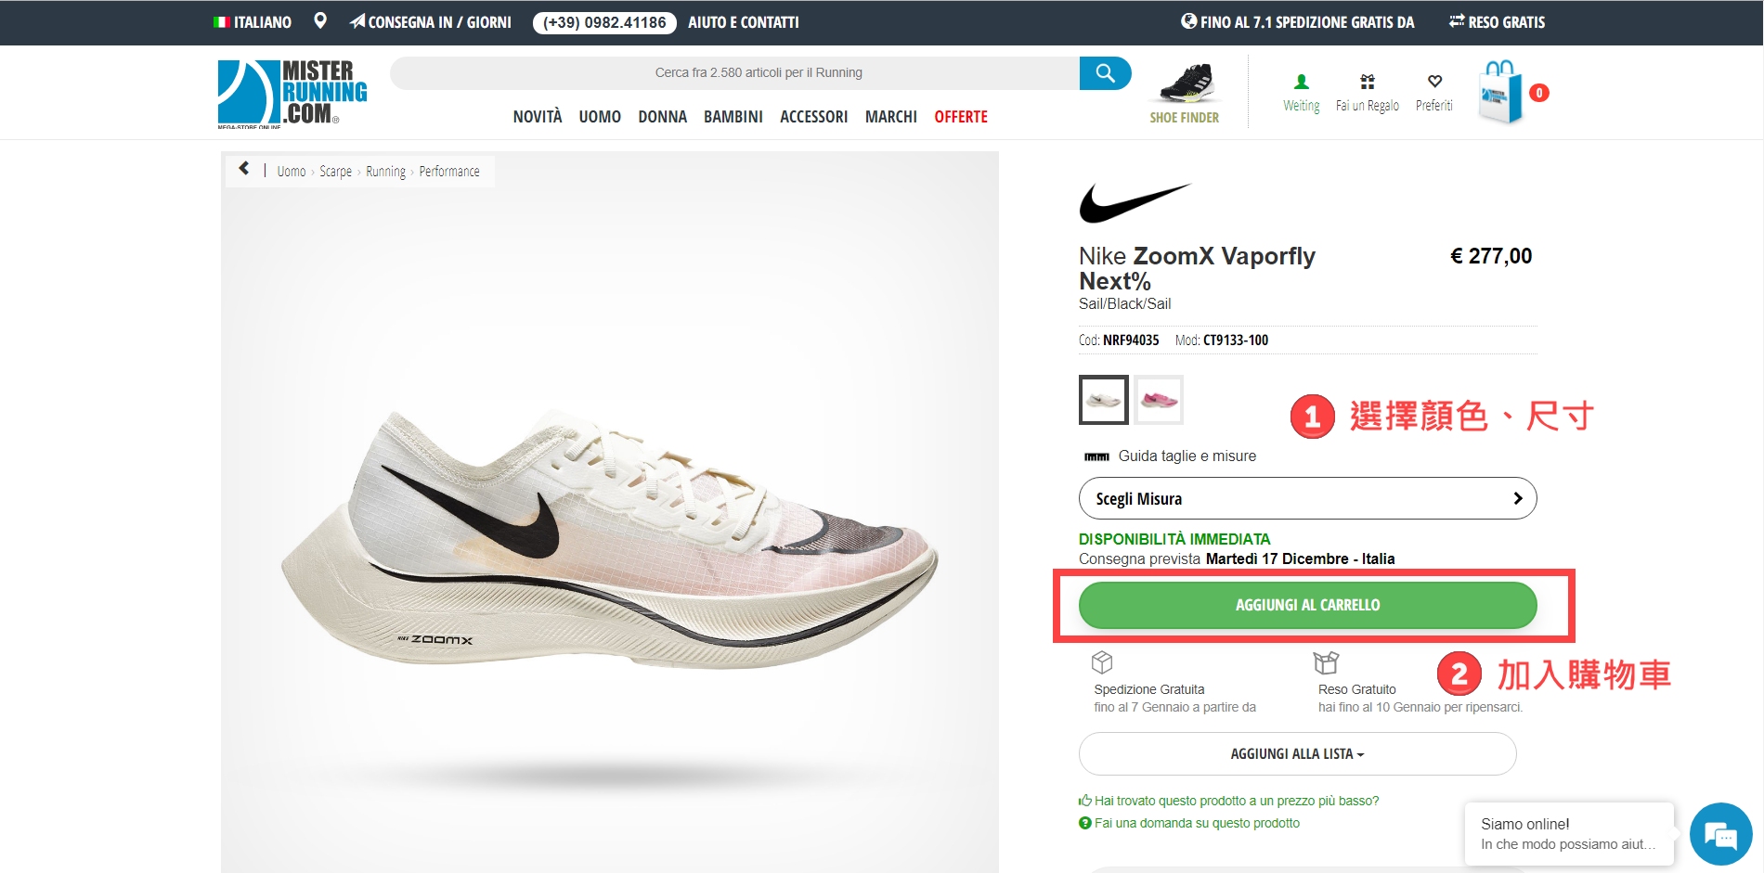The image size is (1764, 873).
Task: Open the Italiano language selector
Action: (253, 22)
